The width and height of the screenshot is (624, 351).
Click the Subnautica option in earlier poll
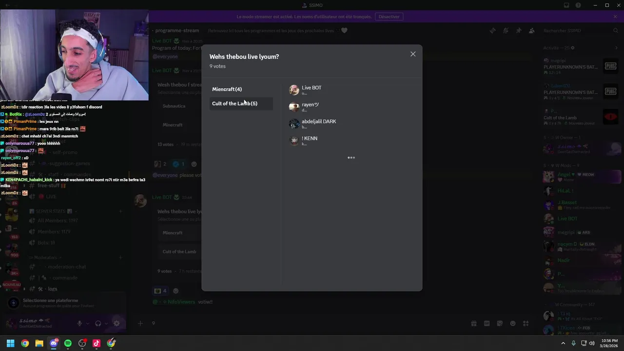178,106
